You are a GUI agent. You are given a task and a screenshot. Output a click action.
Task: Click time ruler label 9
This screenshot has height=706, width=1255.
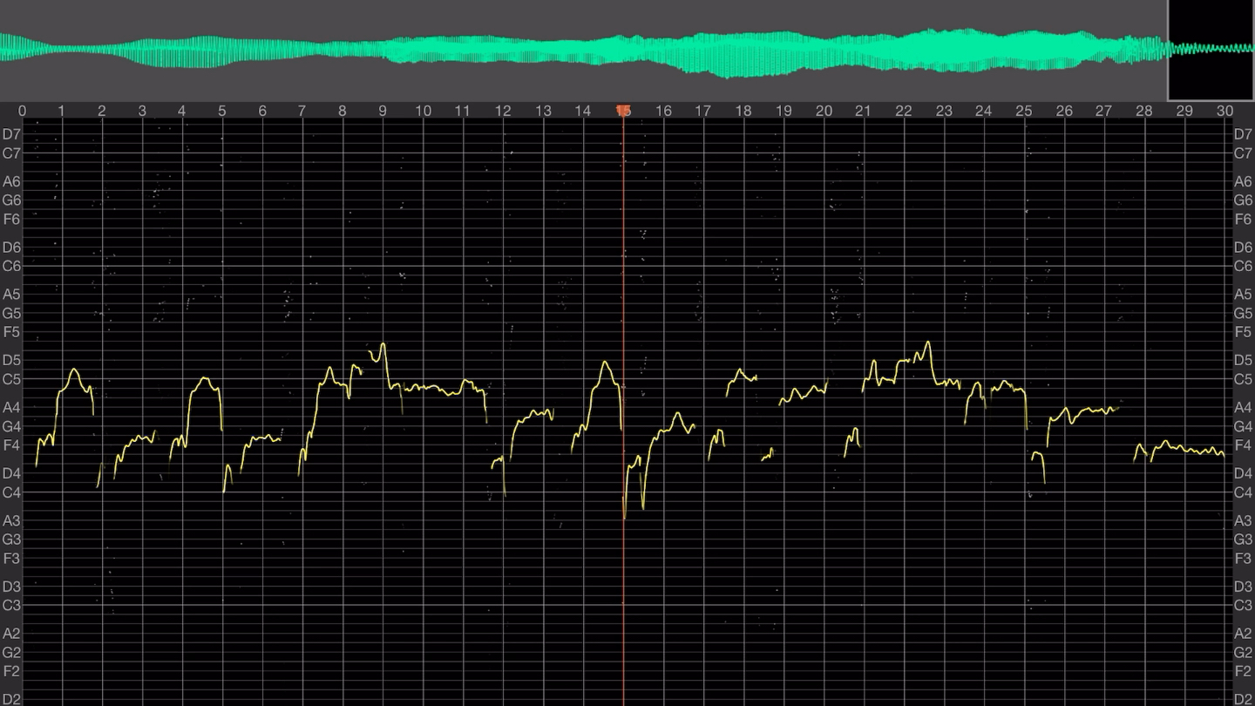pyautogui.click(x=383, y=111)
